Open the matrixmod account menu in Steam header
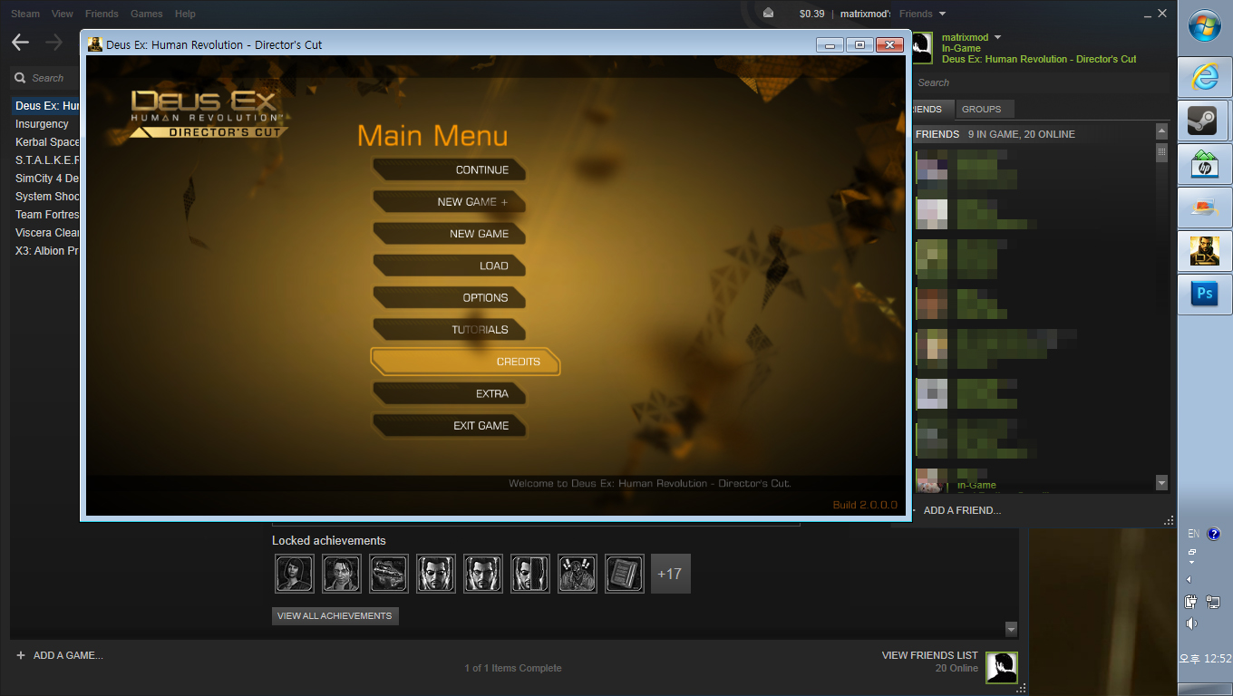1233x696 pixels. point(866,14)
